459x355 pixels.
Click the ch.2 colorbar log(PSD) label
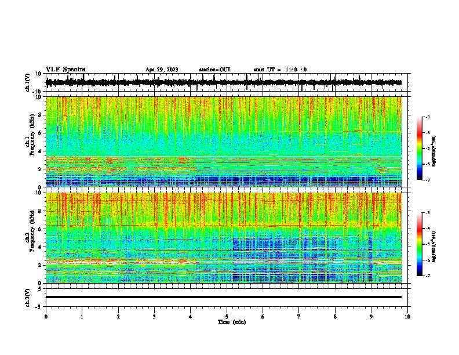point(434,247)
